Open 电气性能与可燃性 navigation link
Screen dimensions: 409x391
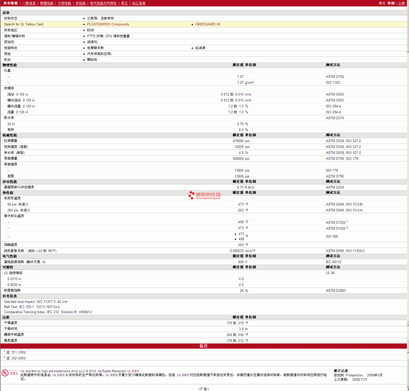(103, 3)
